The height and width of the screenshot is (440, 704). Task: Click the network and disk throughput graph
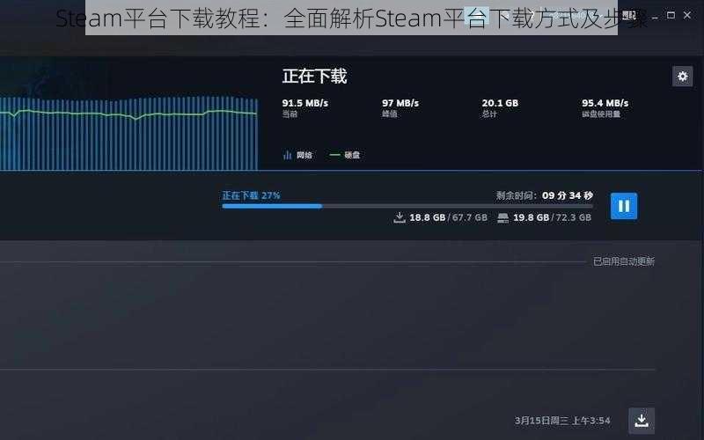[128, 134]
